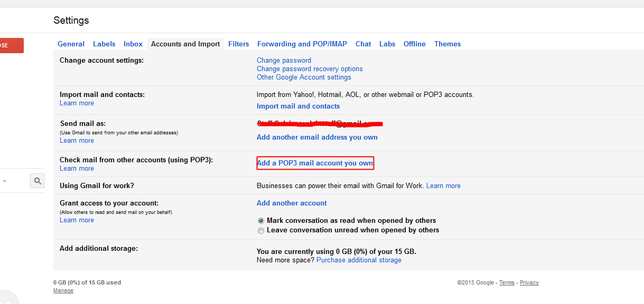This screenshot has height=304, width=644.
Task: Click Add a POP3 mail account you own
Action: click(x=315, y=163)
